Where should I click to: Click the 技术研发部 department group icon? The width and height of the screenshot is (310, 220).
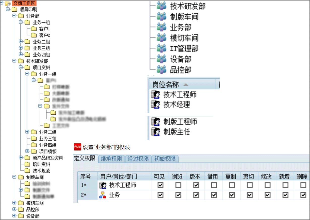(x=161, y=6)
